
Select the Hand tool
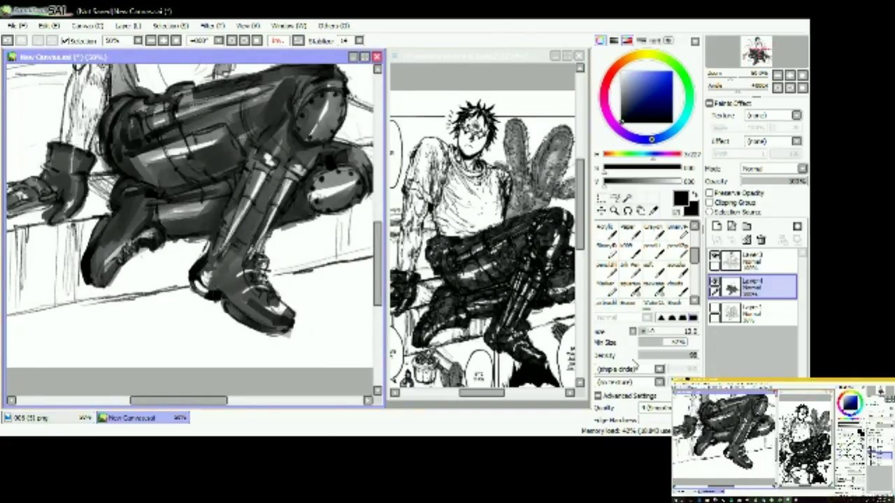click(x=640, y=211)
